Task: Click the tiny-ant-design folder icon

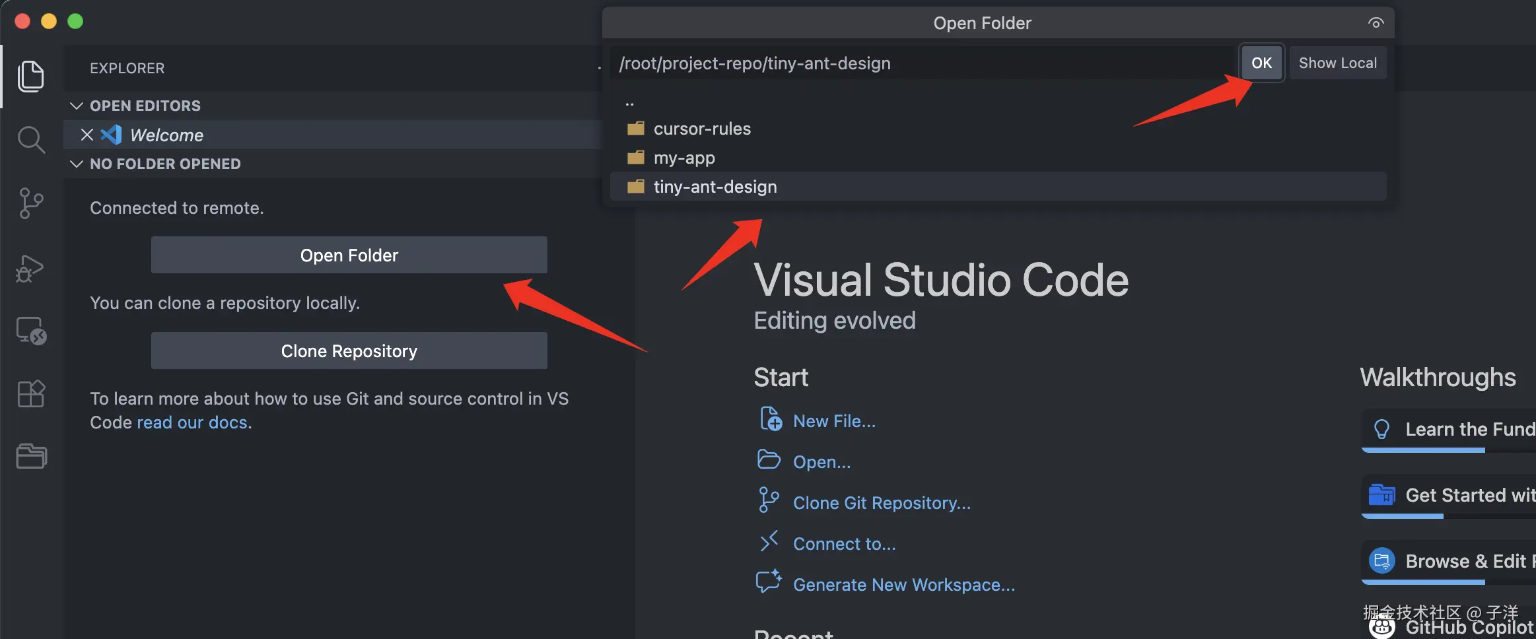Action: (636, 186)
